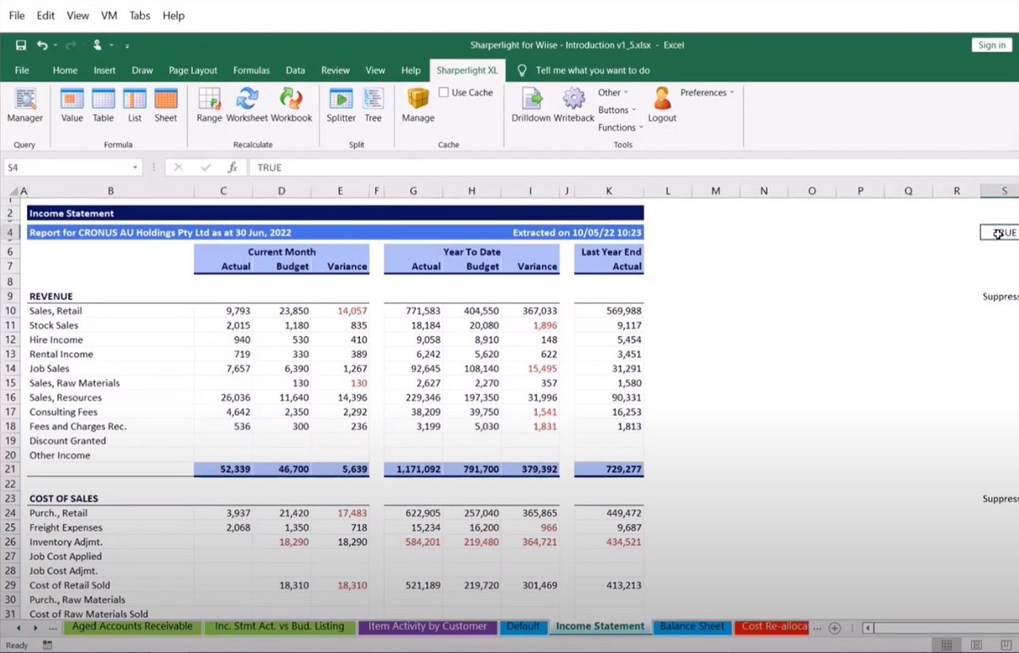Viewport: 1019px width, 653px height.
Task: Open the ribbon File tab
Action: click(x=21, y=70)
